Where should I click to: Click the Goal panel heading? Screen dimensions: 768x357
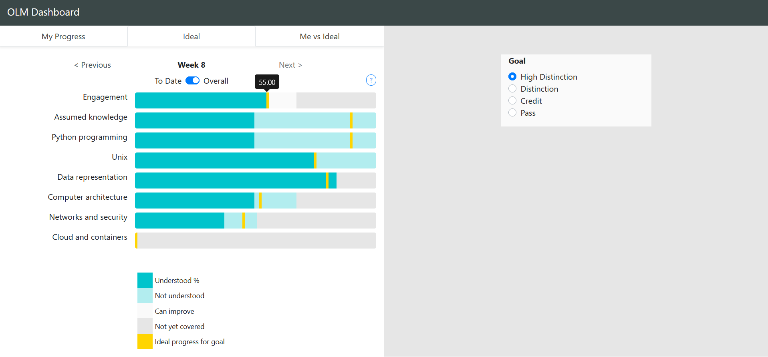pos(517,61)
